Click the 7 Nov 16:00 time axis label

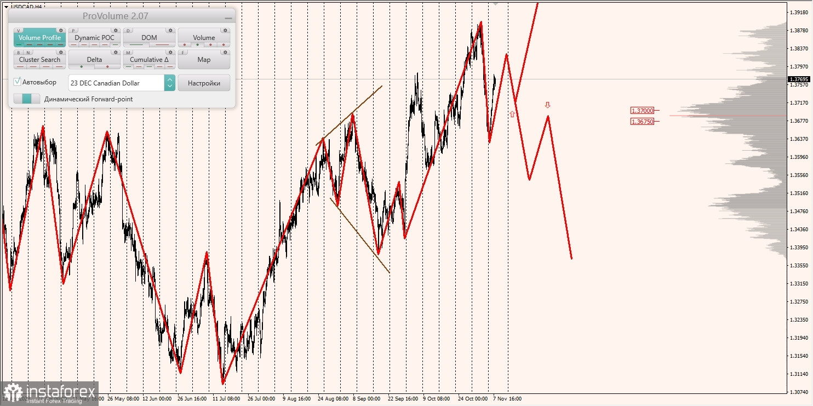click(507, 399)
